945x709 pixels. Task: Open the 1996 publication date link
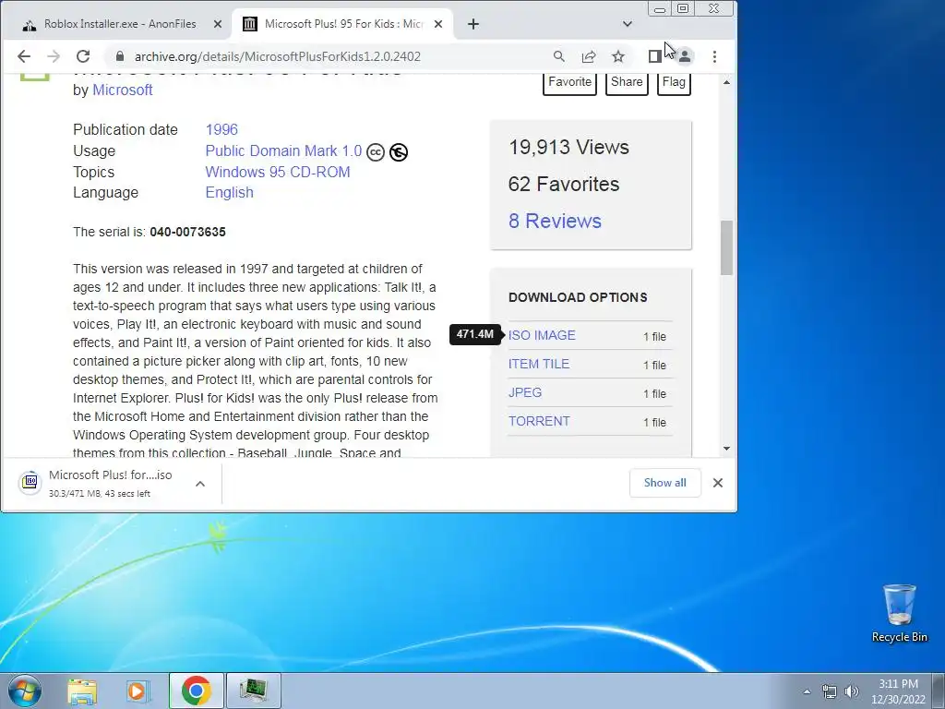(x=221, y=129)
